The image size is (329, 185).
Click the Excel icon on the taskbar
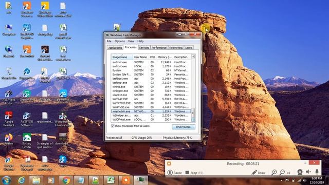point(111,180)
